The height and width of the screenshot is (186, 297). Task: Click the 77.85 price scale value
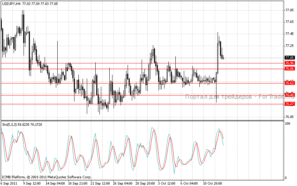(x=289, y=10)
